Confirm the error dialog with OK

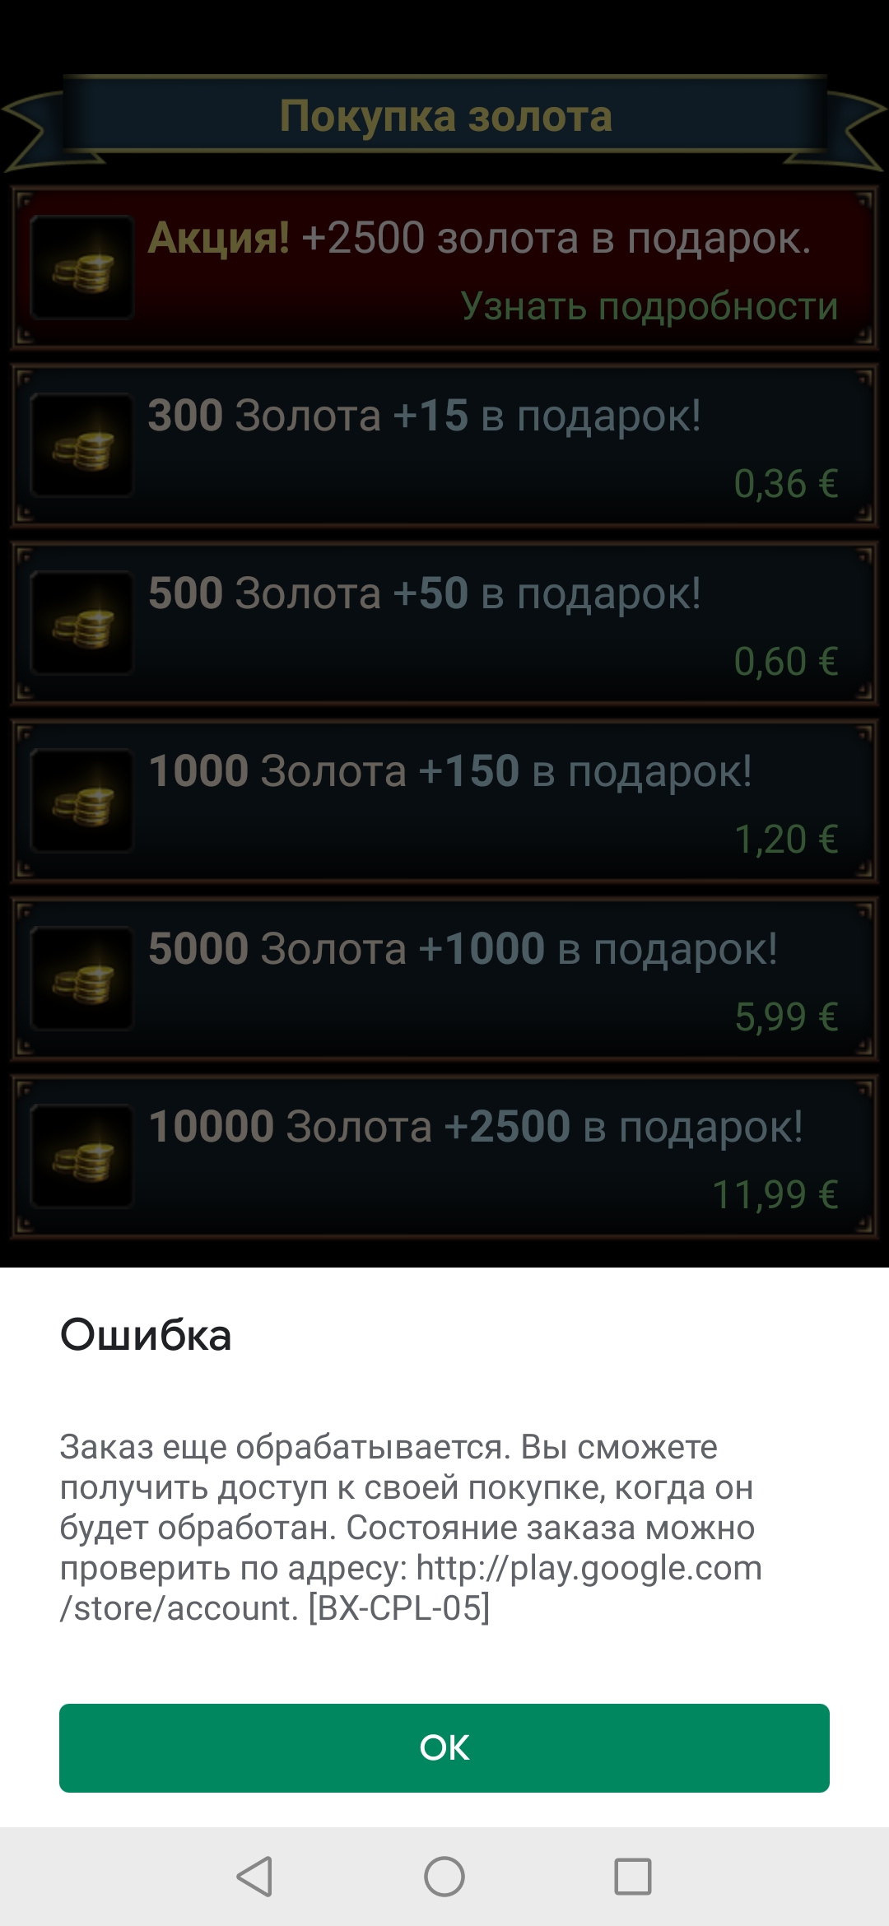[444, 1747]
